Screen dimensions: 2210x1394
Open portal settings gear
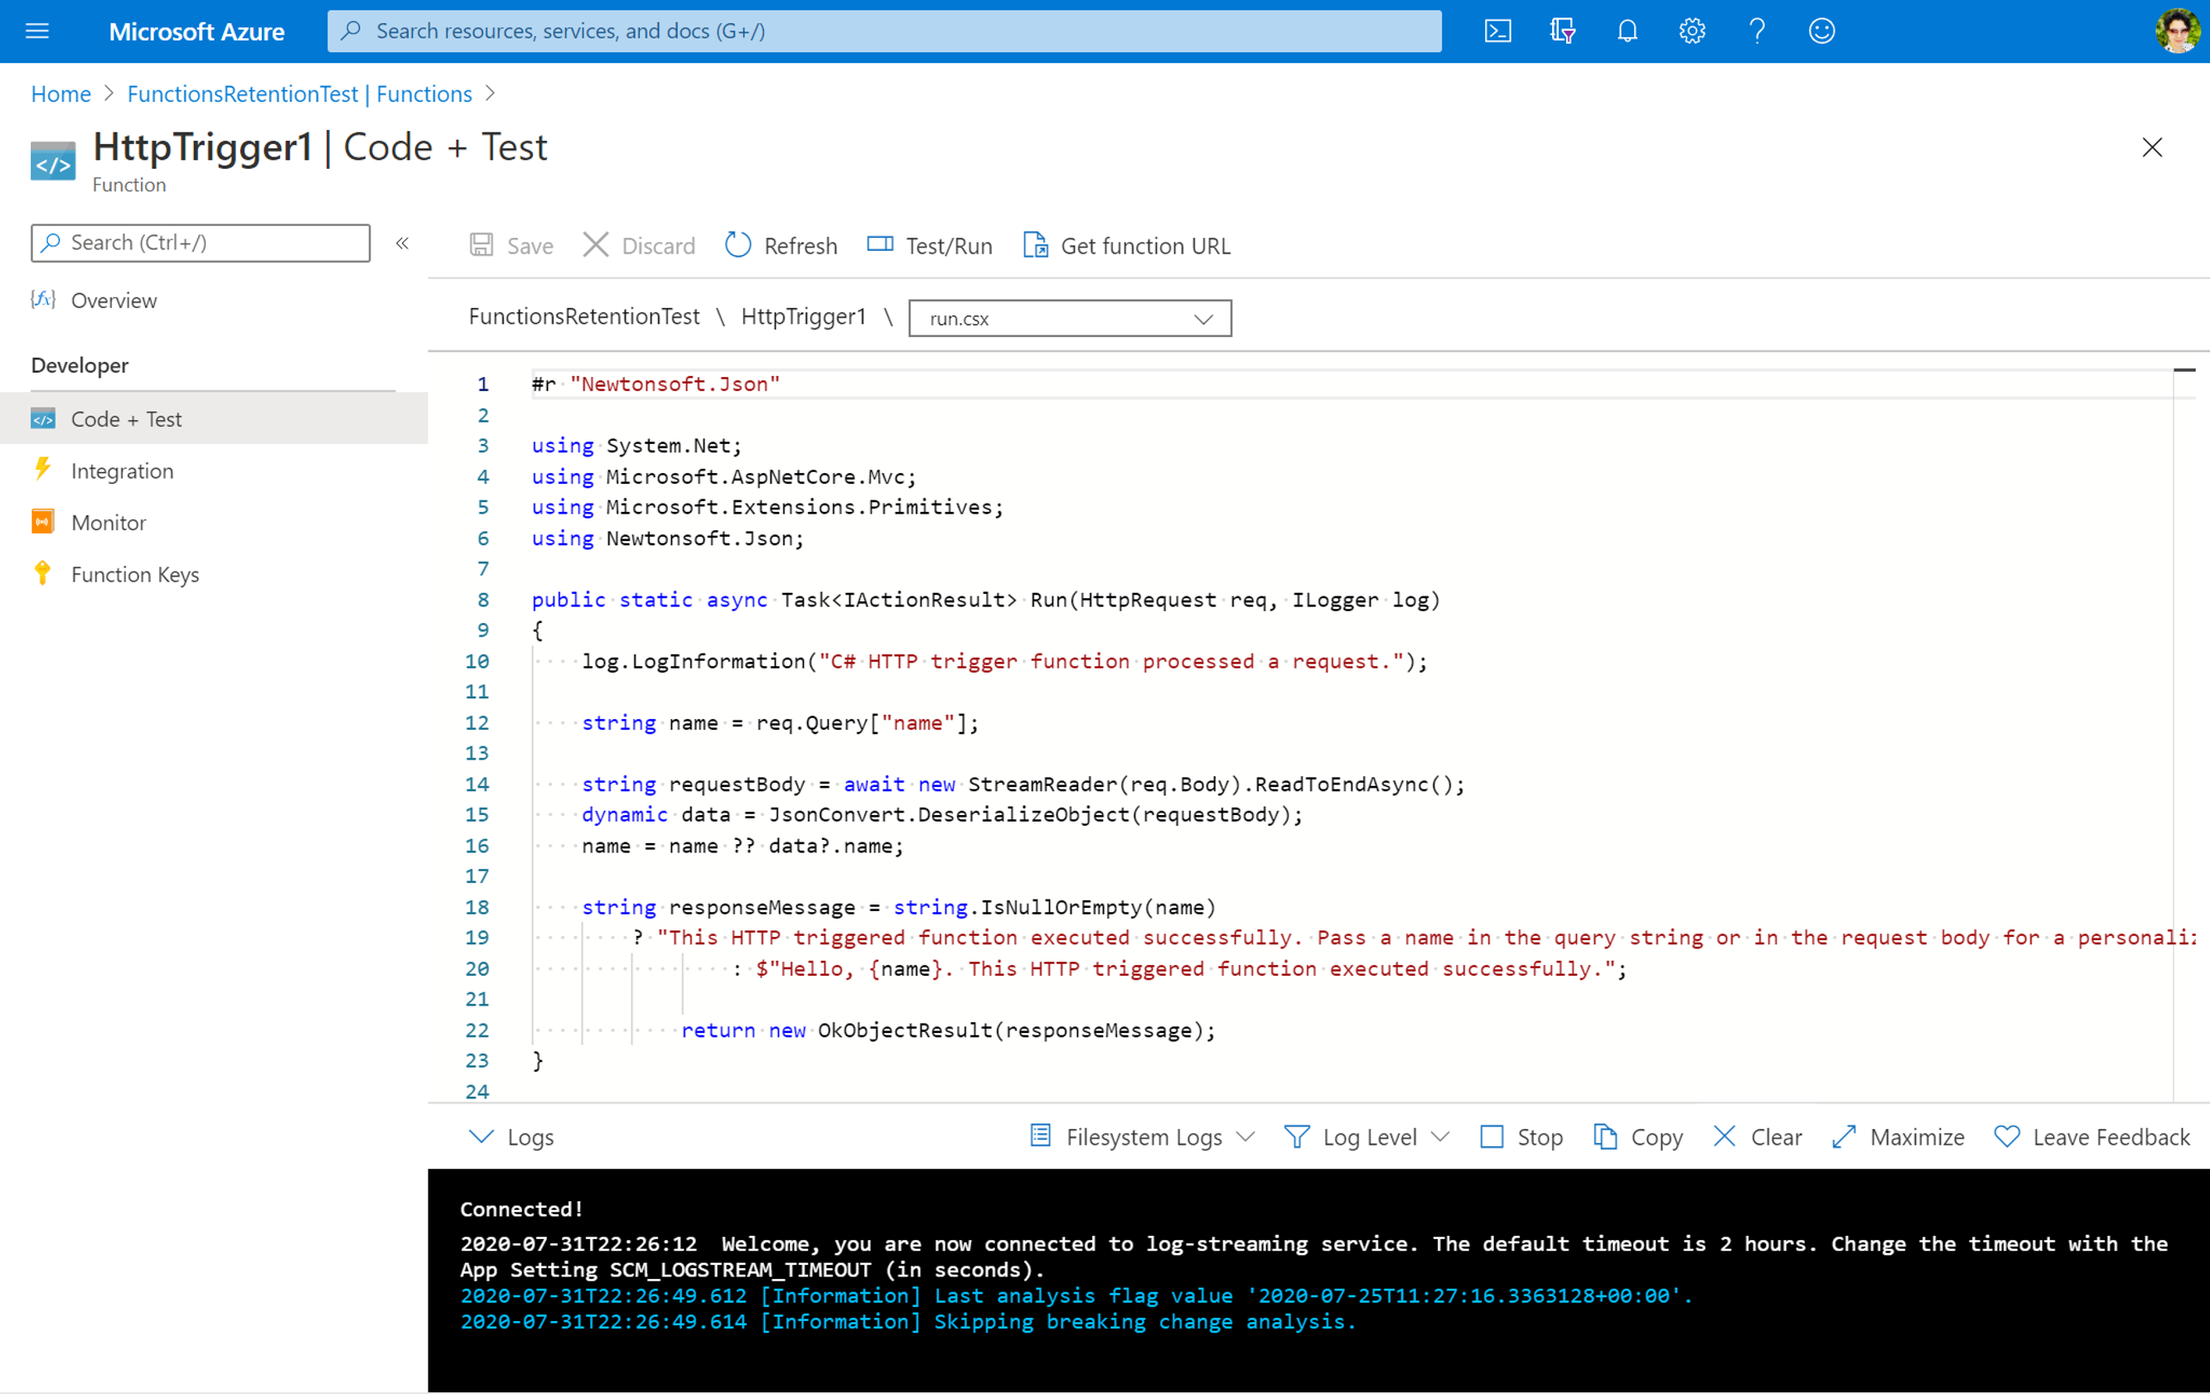[x=1691, y=31]
